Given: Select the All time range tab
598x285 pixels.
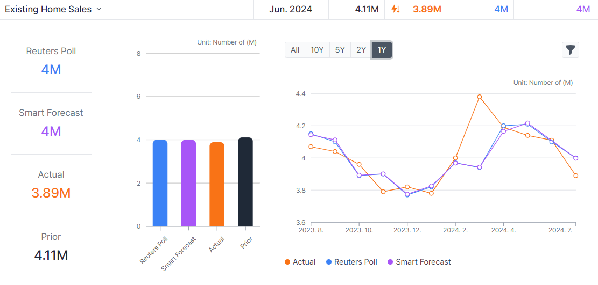Looking at the screenshot, I should 295,50.
